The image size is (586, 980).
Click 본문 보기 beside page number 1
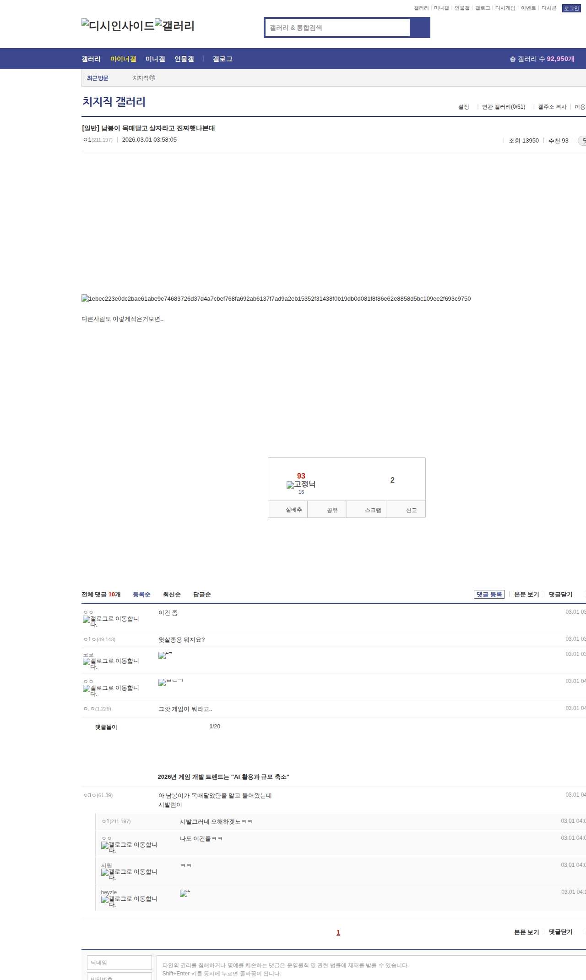coord(526,932)
